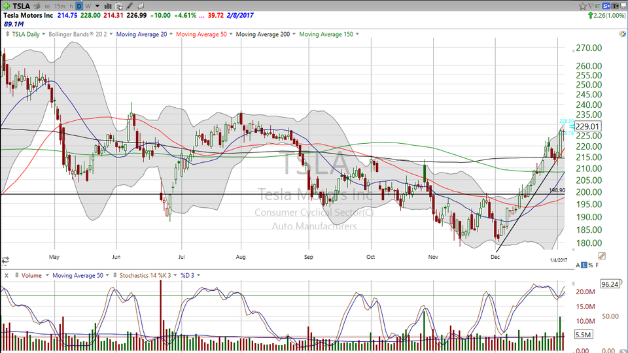Click the Moving Average 150 label
Image resolution: width=628 pixels, height=353 pixels.
pos(326,35)
